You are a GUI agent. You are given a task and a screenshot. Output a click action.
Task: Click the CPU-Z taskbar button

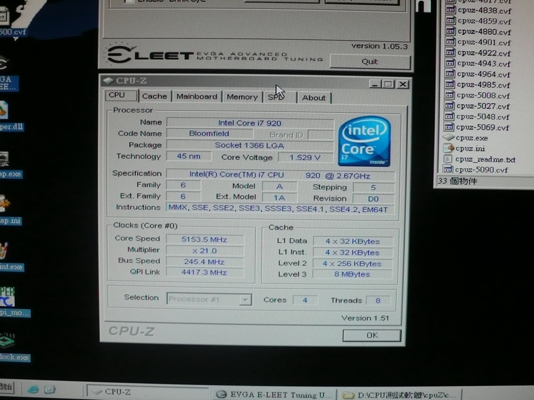(147, 392)
